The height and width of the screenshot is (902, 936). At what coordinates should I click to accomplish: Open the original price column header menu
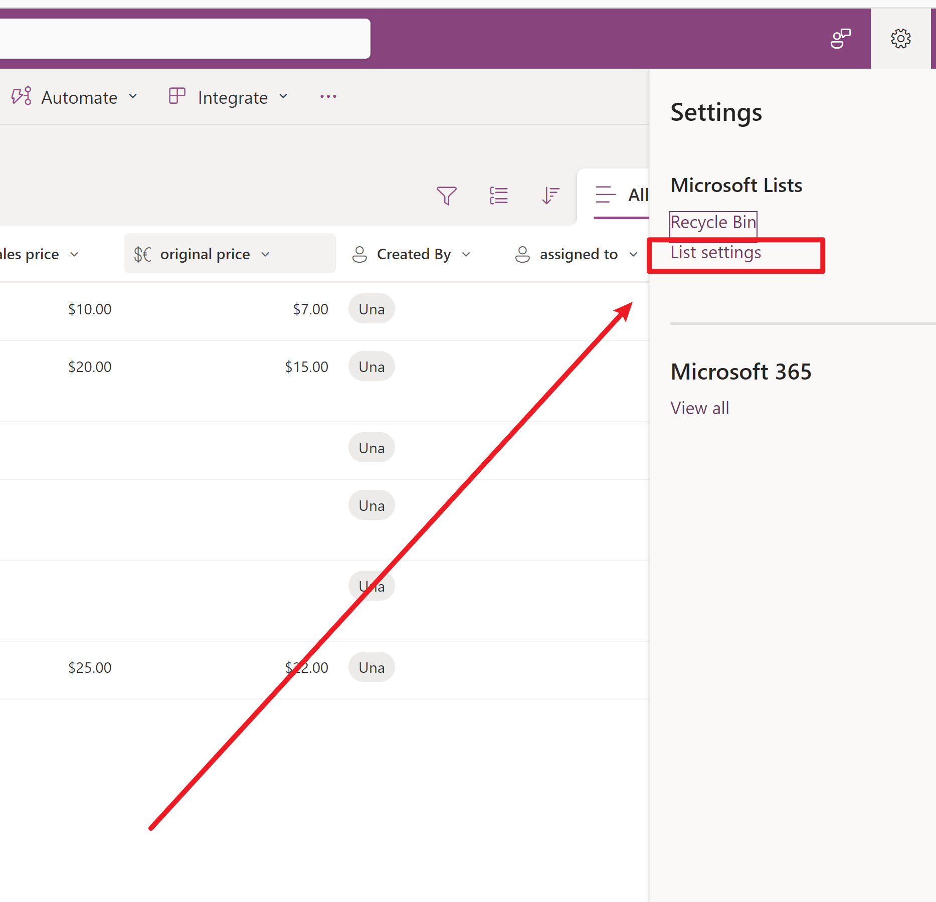[230, 254]
